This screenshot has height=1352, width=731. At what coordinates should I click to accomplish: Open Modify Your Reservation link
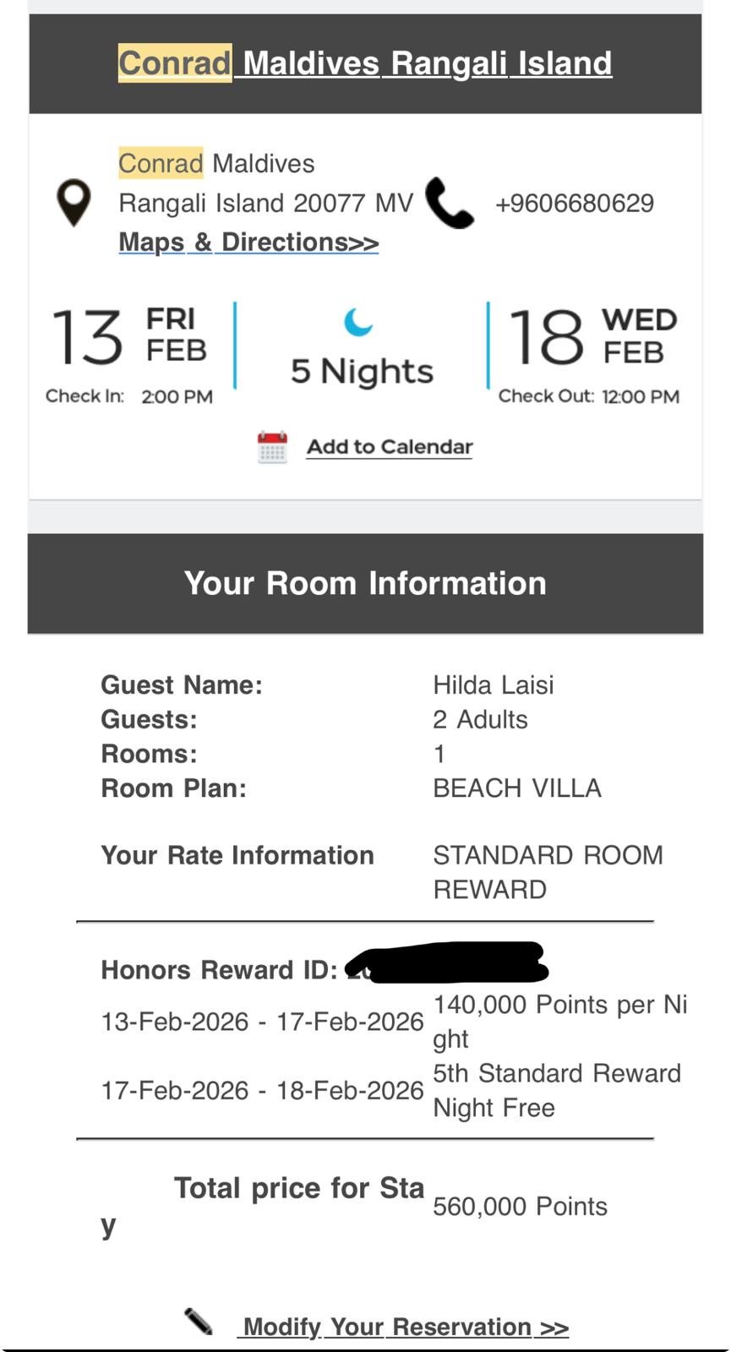pyautogui.click(x=406, y=1327)
